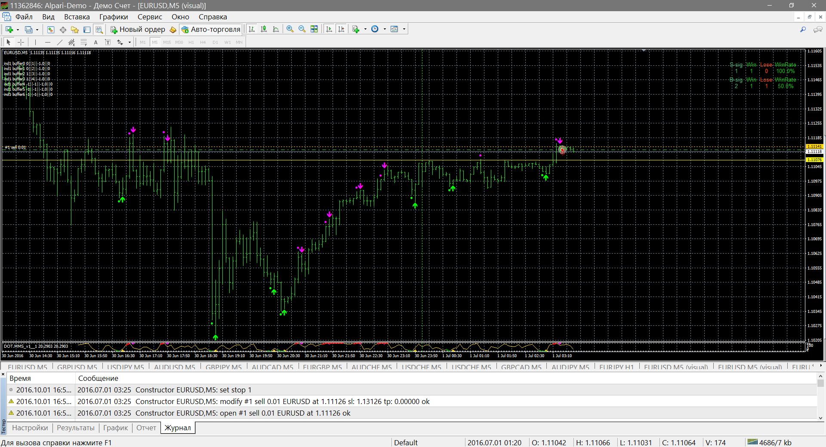Open MetaEditor from the toolbar
Image resolution: width=826 pixels, height=447 pixels.
[173, 29]
